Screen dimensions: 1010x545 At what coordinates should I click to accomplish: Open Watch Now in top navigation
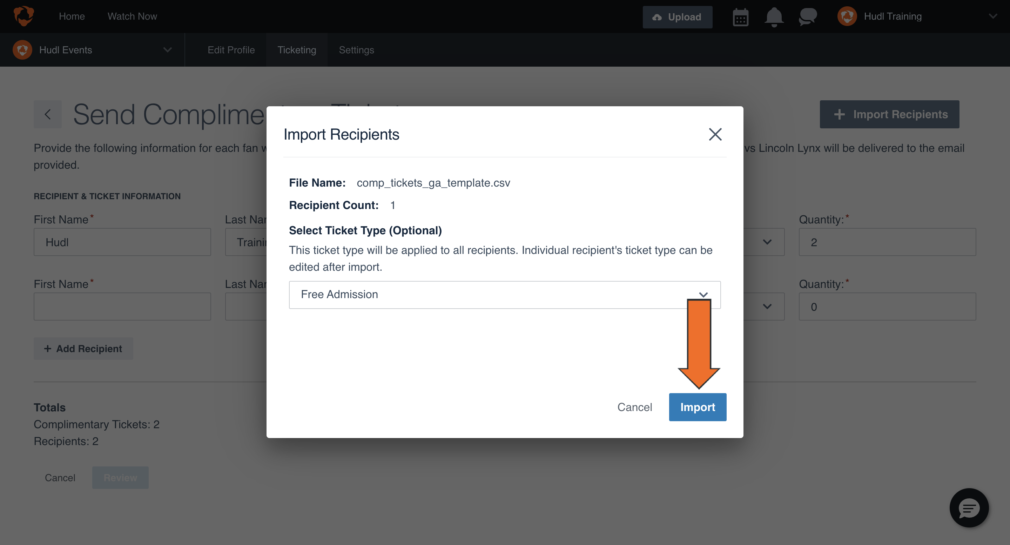click(132, 16)
